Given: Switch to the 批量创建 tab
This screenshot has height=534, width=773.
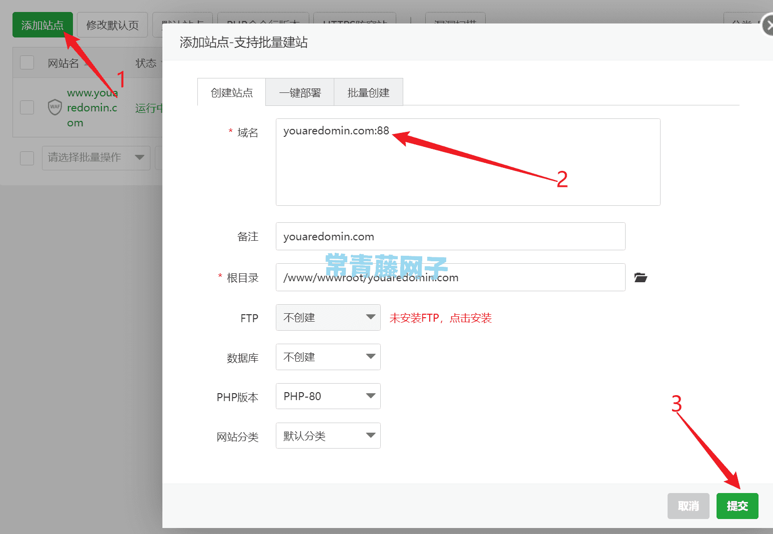Looking at the screenshot, I should click(368, 92).
